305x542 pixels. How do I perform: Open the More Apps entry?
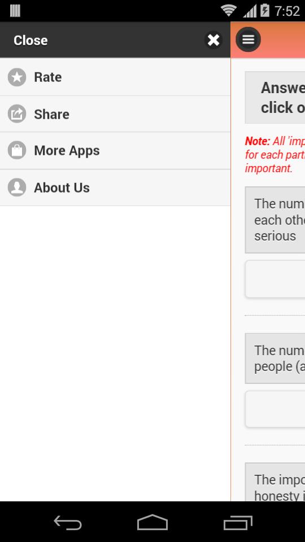115,151
